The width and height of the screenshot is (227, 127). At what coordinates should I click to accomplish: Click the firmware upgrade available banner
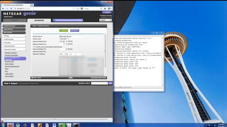(68, 20)
